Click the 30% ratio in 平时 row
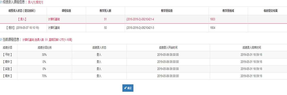Screen dimensions: 287x95 (44, 55)
